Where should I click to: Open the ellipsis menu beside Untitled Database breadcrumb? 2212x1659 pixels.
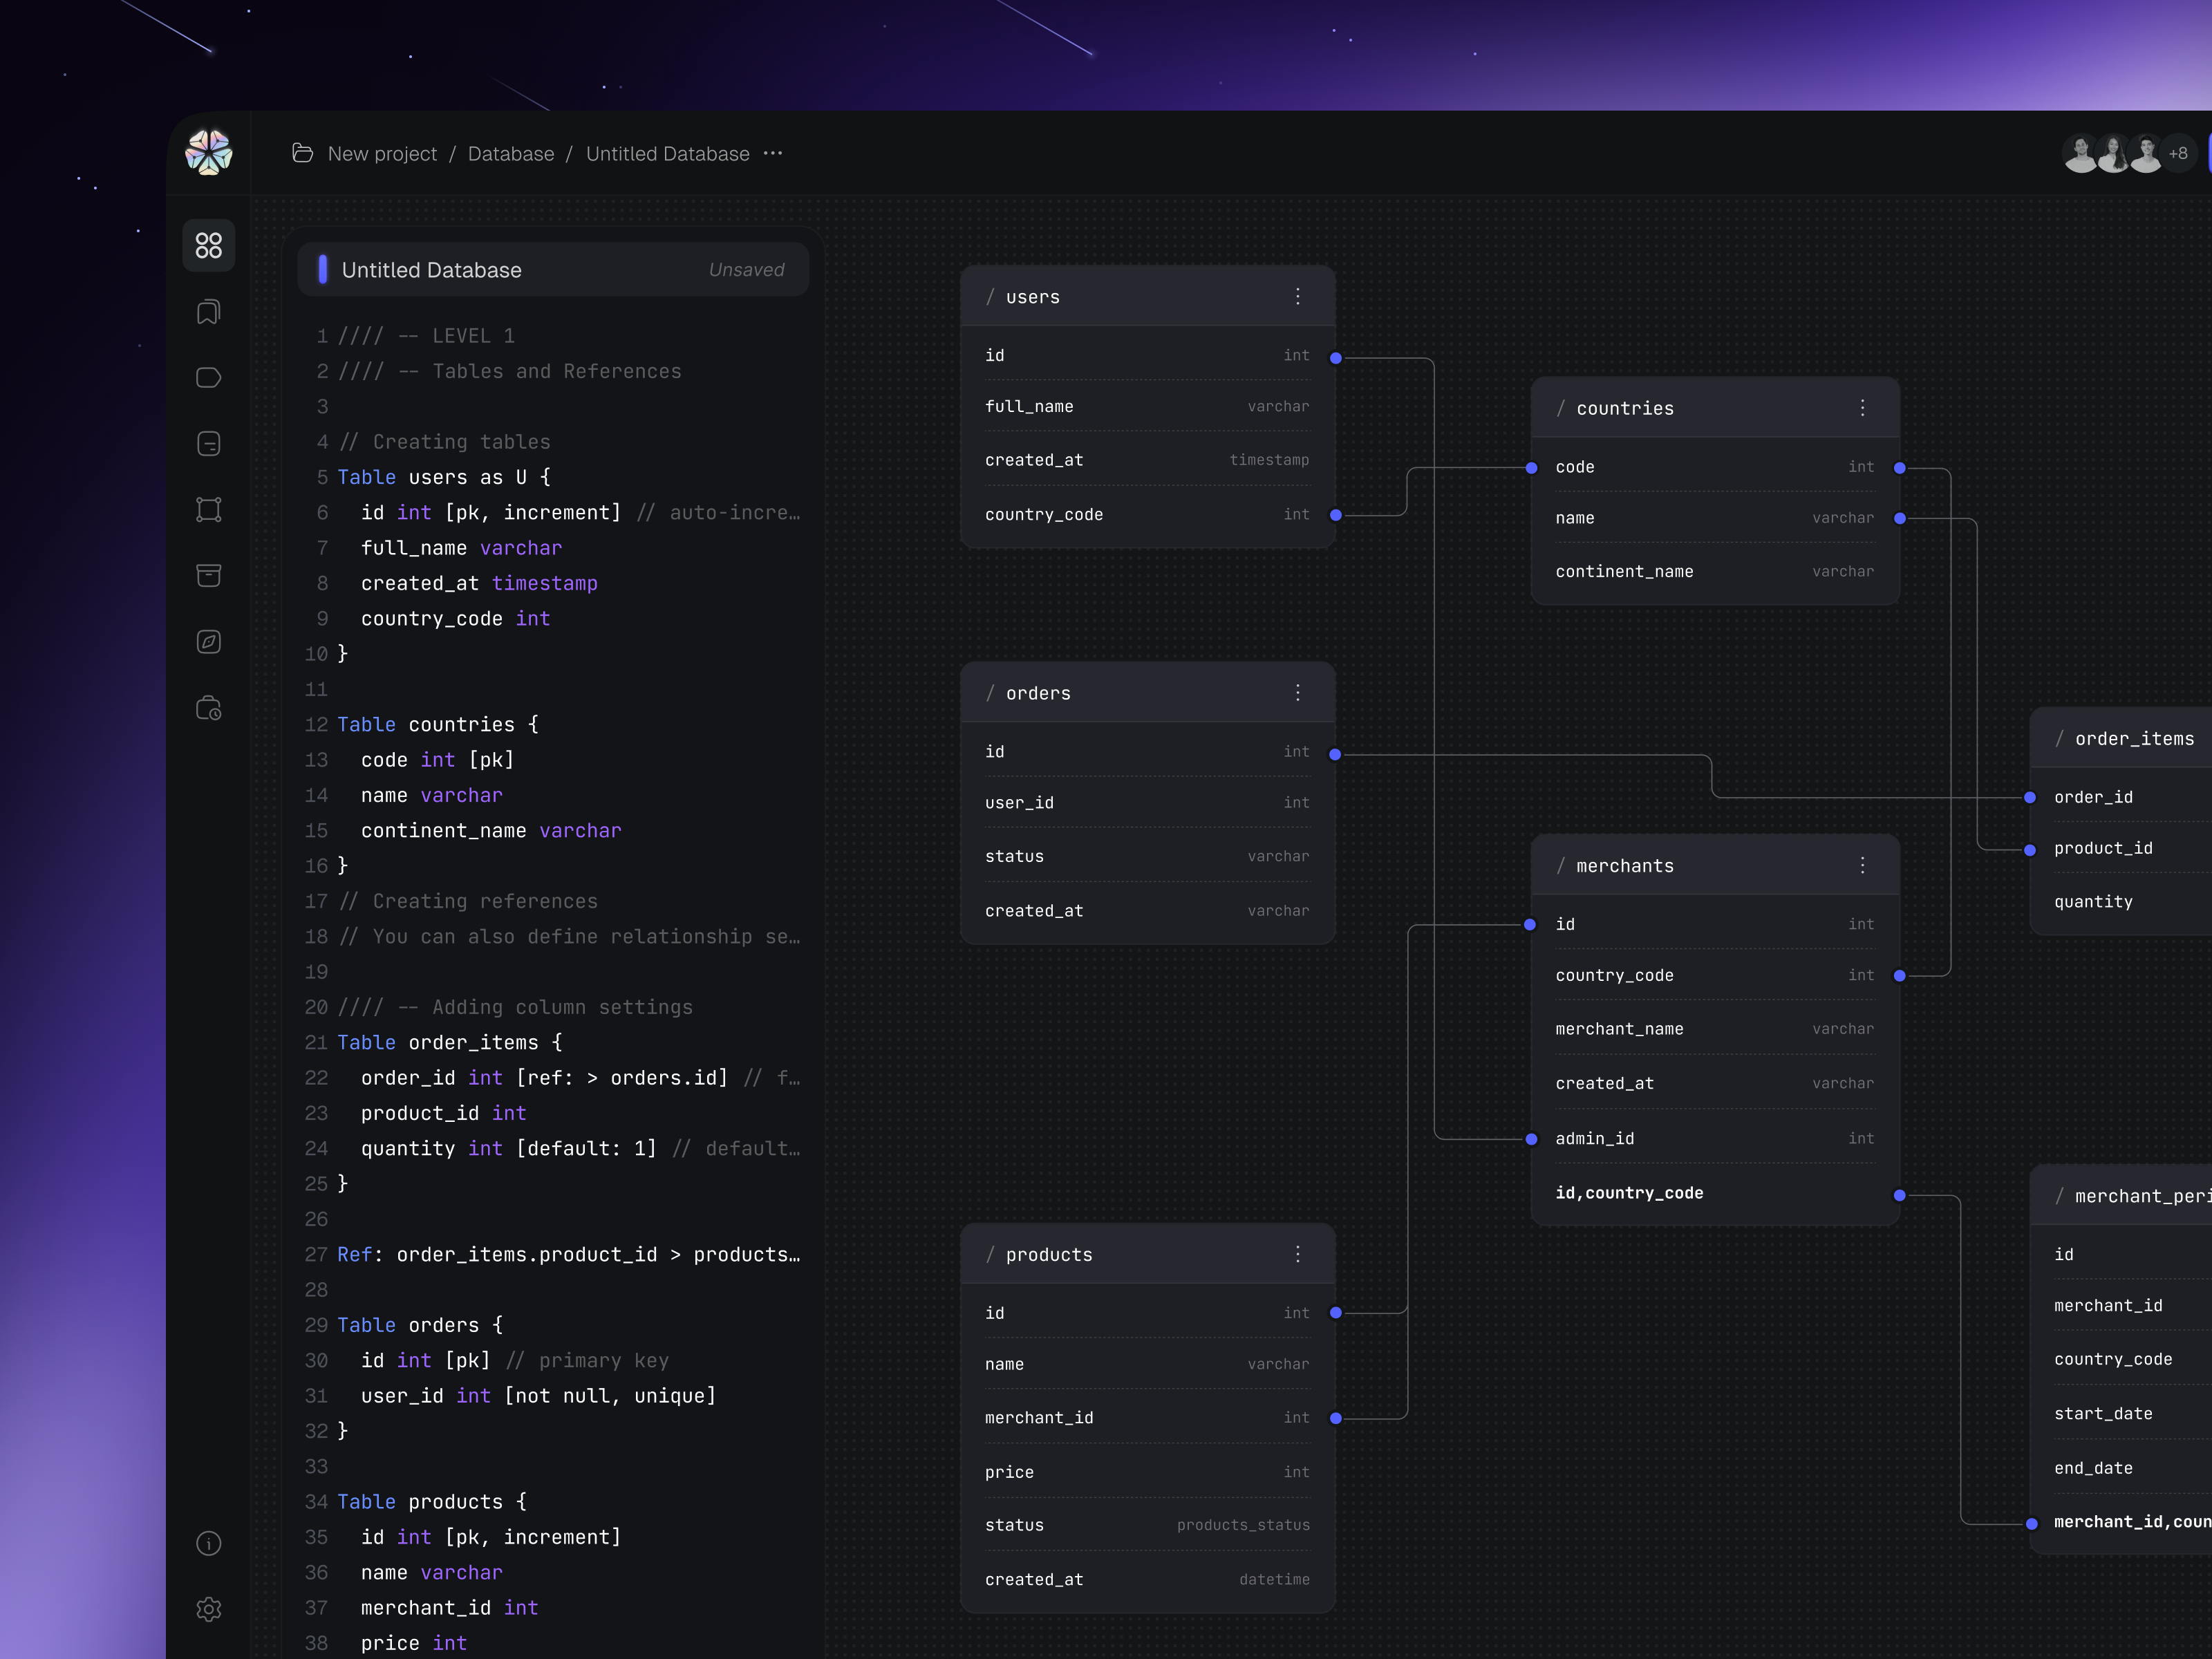tap(772, 153)
